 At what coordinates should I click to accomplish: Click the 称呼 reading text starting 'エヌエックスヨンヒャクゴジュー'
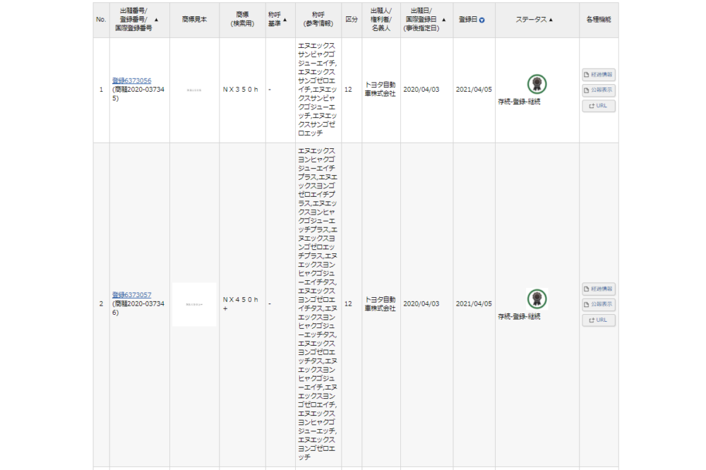[318, 304]
